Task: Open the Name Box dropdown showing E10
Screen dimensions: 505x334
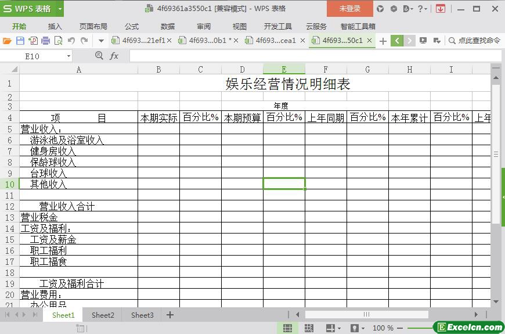Action: click(68, 56)
